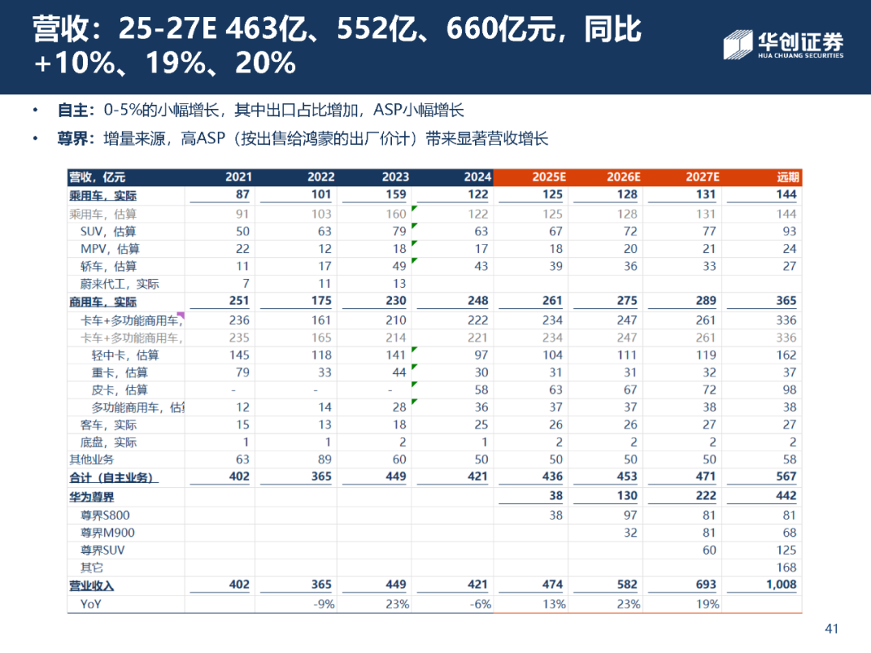Screen dimensions: 871x653
Task: Click the row label 蔚来代工，实际
Action: click(x=119, y=284)
